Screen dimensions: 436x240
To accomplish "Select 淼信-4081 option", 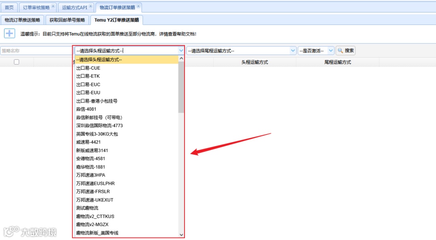I will pyautogui.click(x=126, y=109).
